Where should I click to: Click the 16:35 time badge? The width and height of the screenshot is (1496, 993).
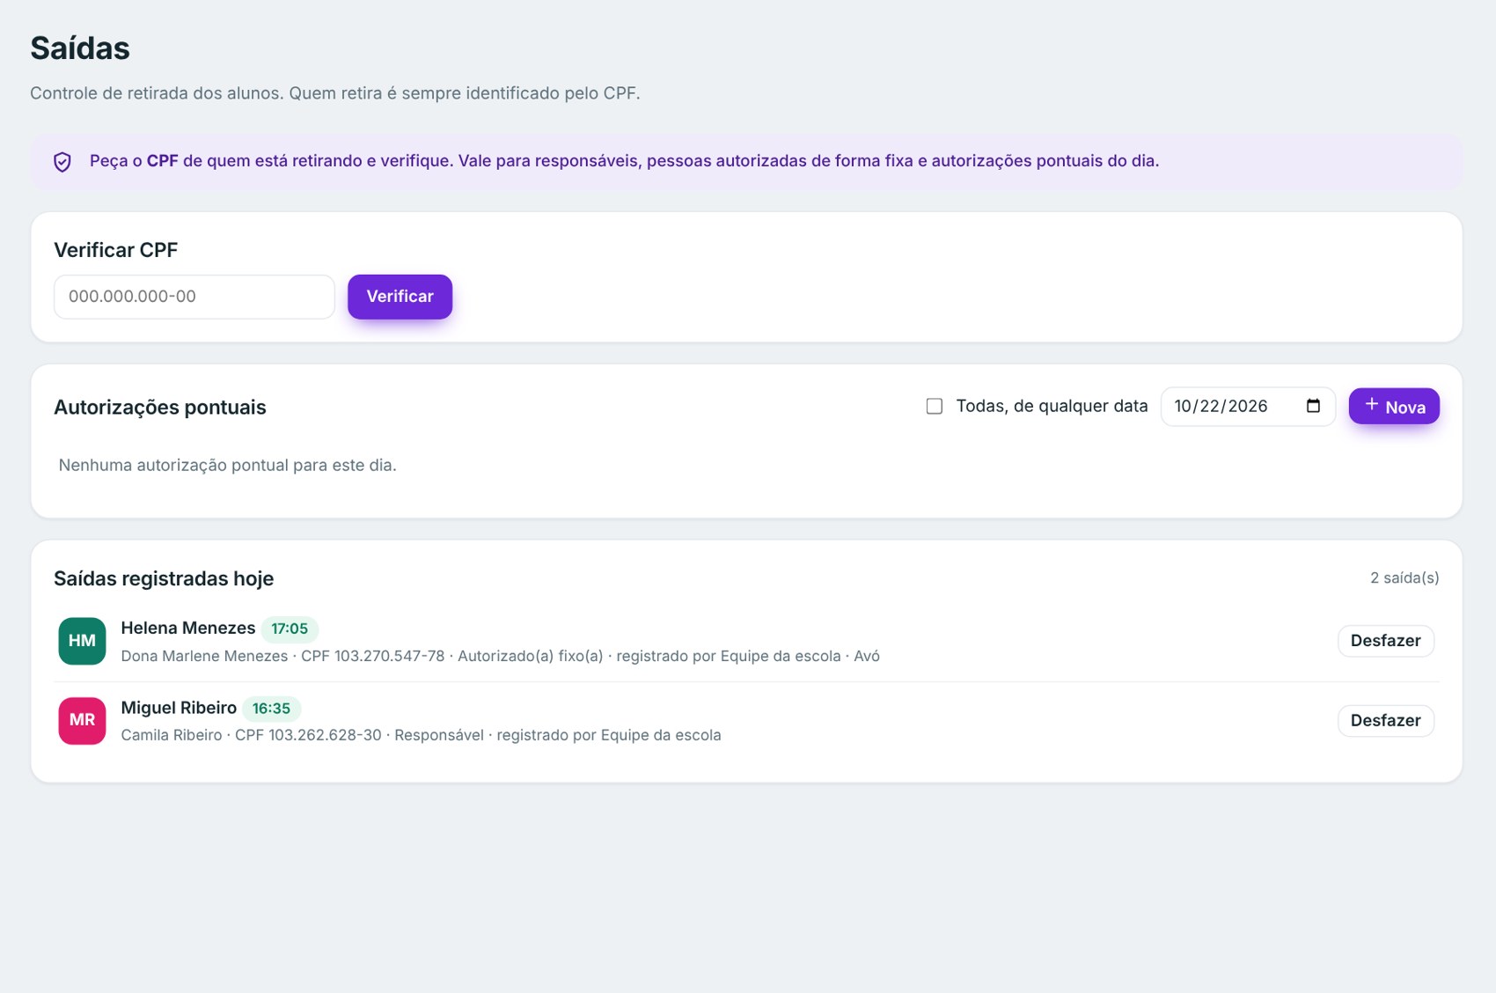coord(271,709)
